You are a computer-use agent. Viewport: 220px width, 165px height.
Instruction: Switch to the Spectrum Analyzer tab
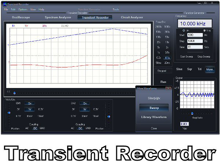(58, 17)
